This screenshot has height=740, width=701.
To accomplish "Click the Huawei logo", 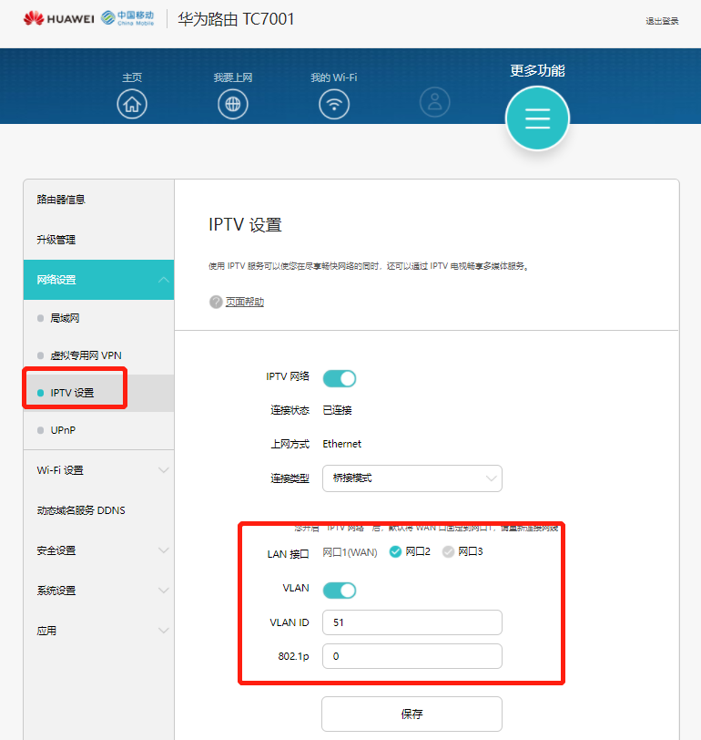I will pyautogui.click(x=59, y=18).
